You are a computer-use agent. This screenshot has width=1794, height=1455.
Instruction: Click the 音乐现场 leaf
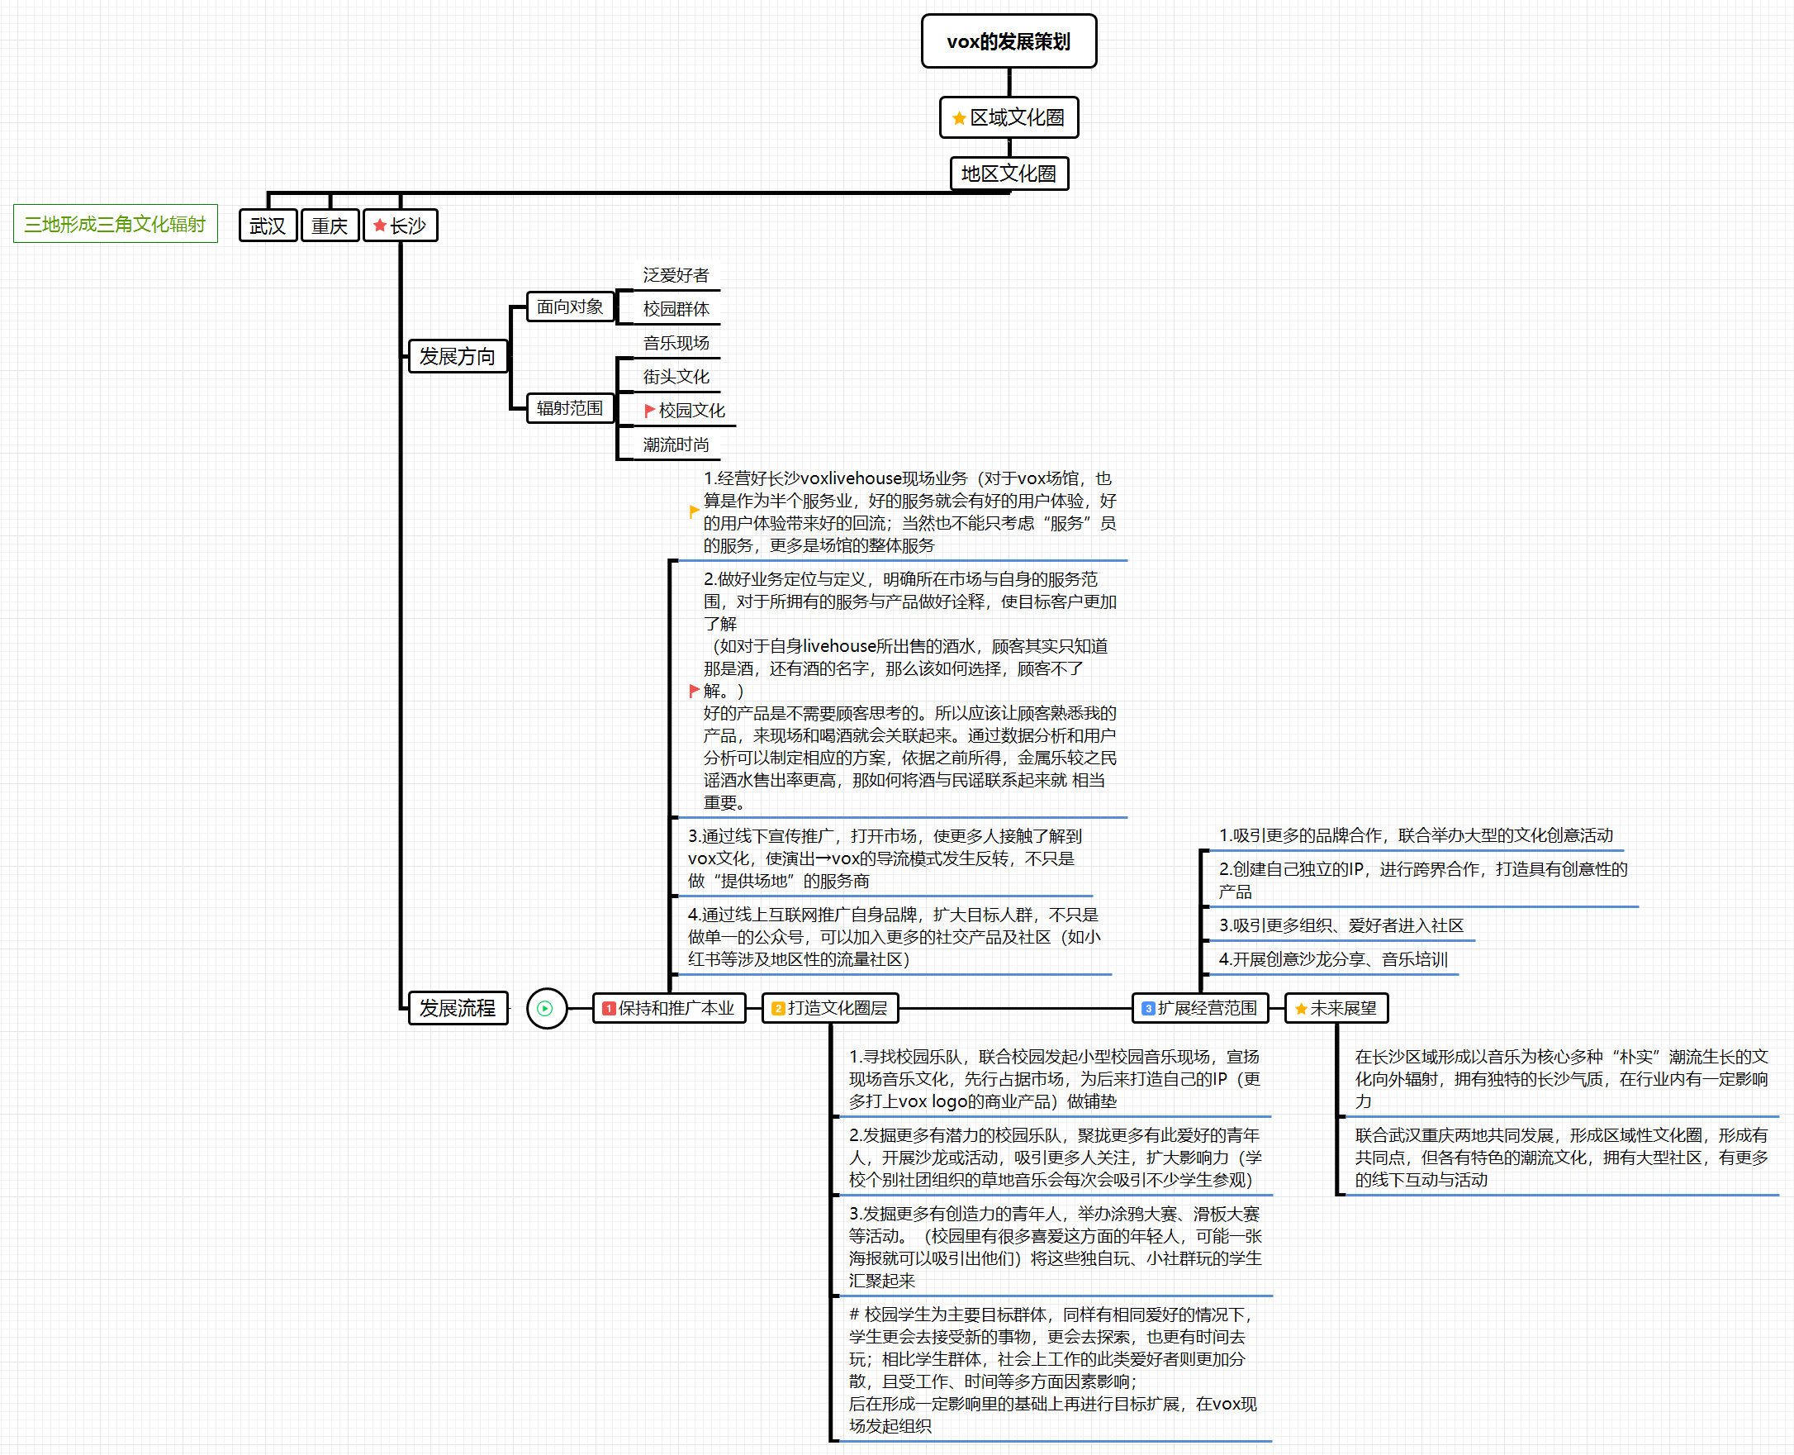point(676,343)
